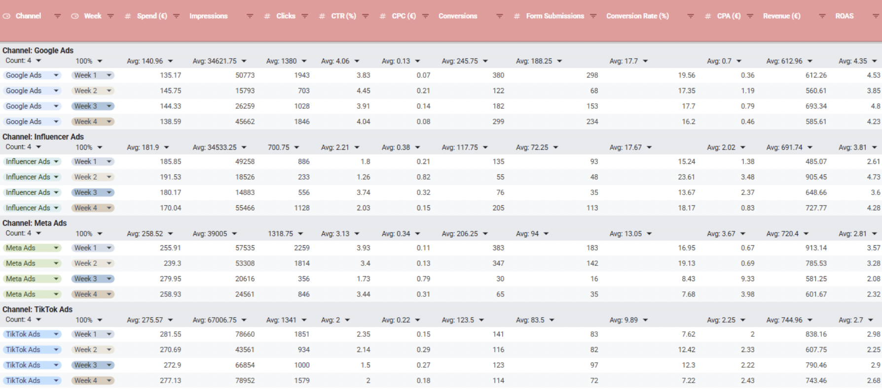This screenshot has height=389, width=882.
Task: Open the filter icon on Spend (€) column
Action: [x=176, y=16]
